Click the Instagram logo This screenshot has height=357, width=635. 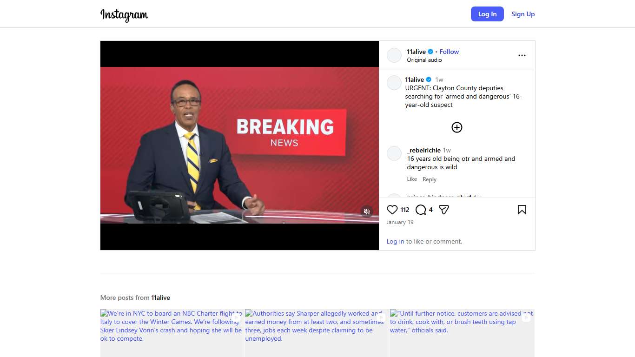(124, 14)
